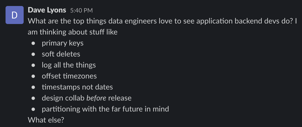This screenshot has width=302, height=127.
Task: Click bullet dot beside "log all the things"
Action: [x=33, y=65]
